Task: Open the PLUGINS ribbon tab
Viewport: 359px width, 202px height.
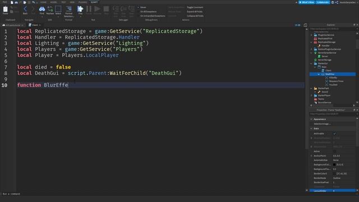Action: tap(82, 2)
